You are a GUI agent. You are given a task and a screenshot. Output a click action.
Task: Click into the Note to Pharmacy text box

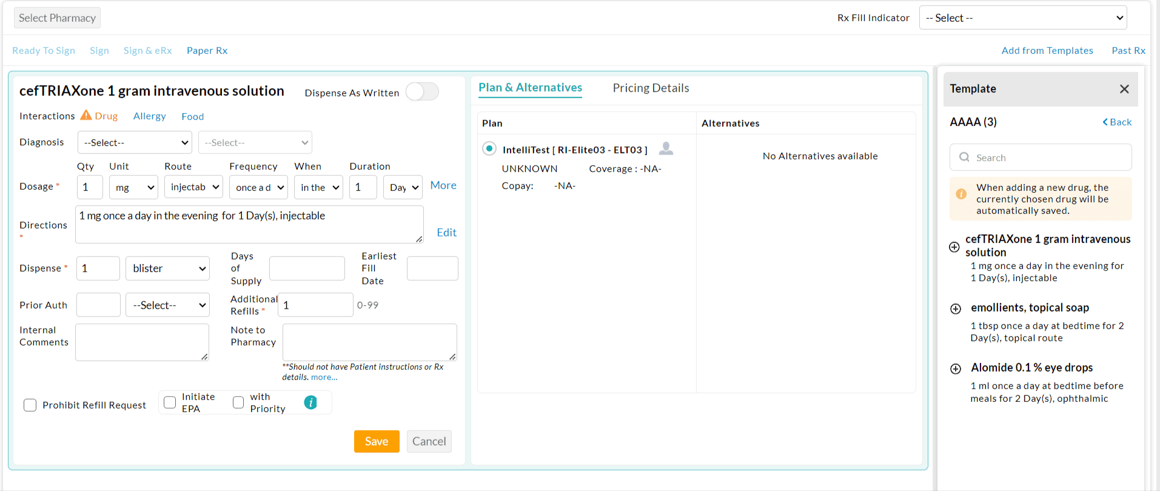tap(369, 342)
